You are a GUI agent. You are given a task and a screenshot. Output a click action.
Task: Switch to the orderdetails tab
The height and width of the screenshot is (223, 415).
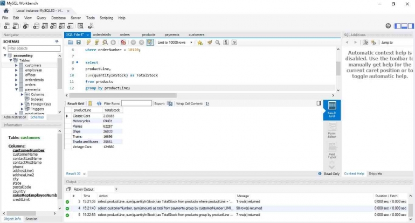pos(102,34)
